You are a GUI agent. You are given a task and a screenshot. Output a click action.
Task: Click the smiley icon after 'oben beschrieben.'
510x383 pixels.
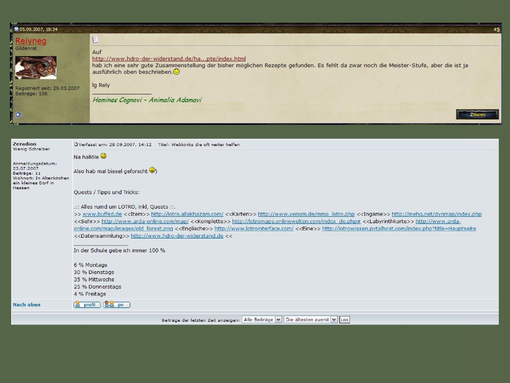click(x=176, y=71)
